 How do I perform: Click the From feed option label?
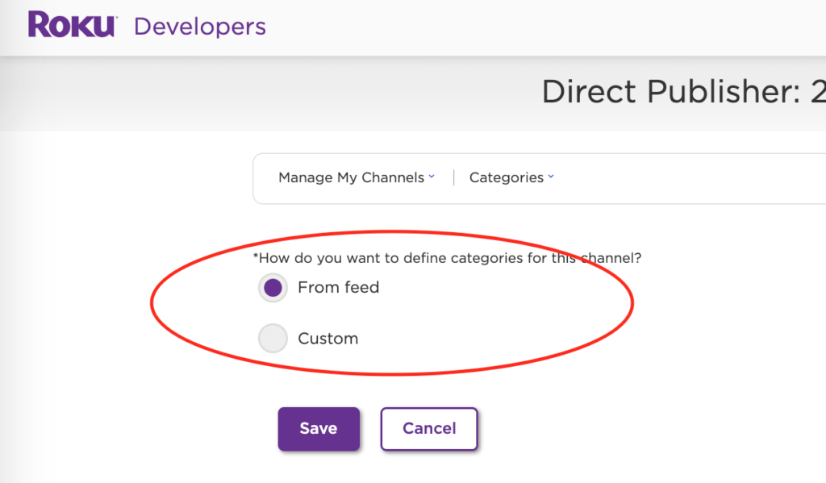coord(338,287)
